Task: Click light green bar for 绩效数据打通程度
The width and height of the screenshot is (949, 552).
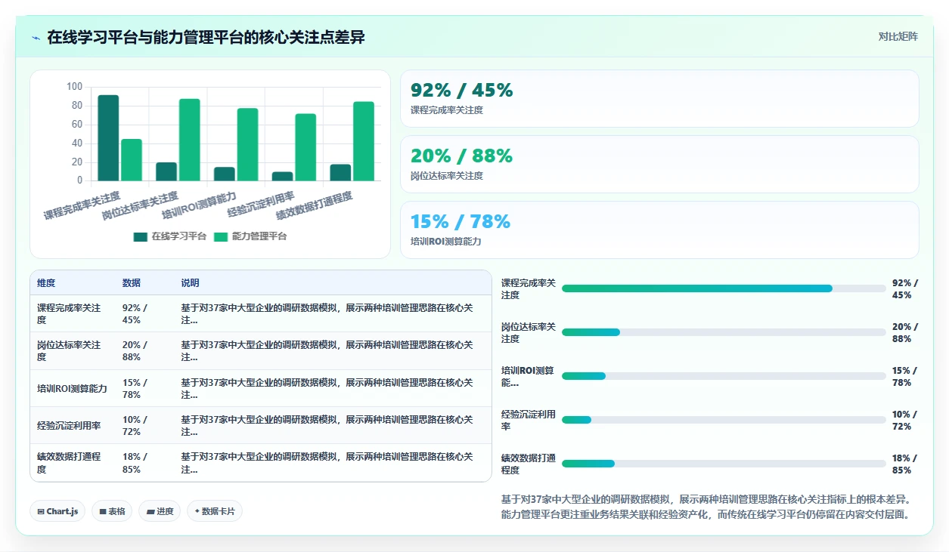Action: (x=364, y=141)
